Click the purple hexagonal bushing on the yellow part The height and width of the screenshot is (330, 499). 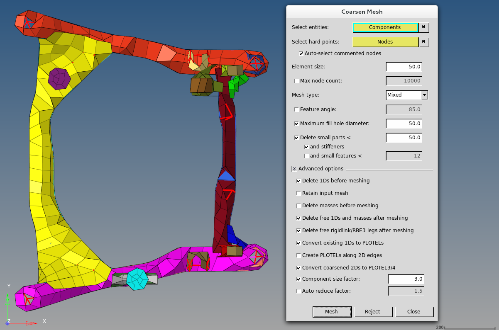[59, 79]
